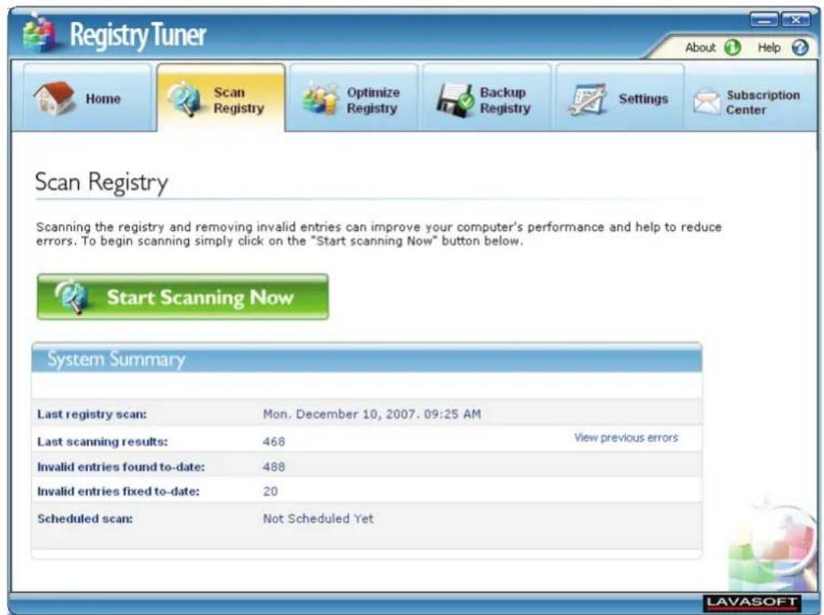
Task: Go to the Backup Registry tab
Action: pyautogui.click(x=486, y=97)
